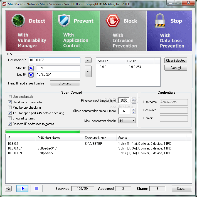Click the Detect radar icon
This screenshot has width=197, height=197.
18,21
